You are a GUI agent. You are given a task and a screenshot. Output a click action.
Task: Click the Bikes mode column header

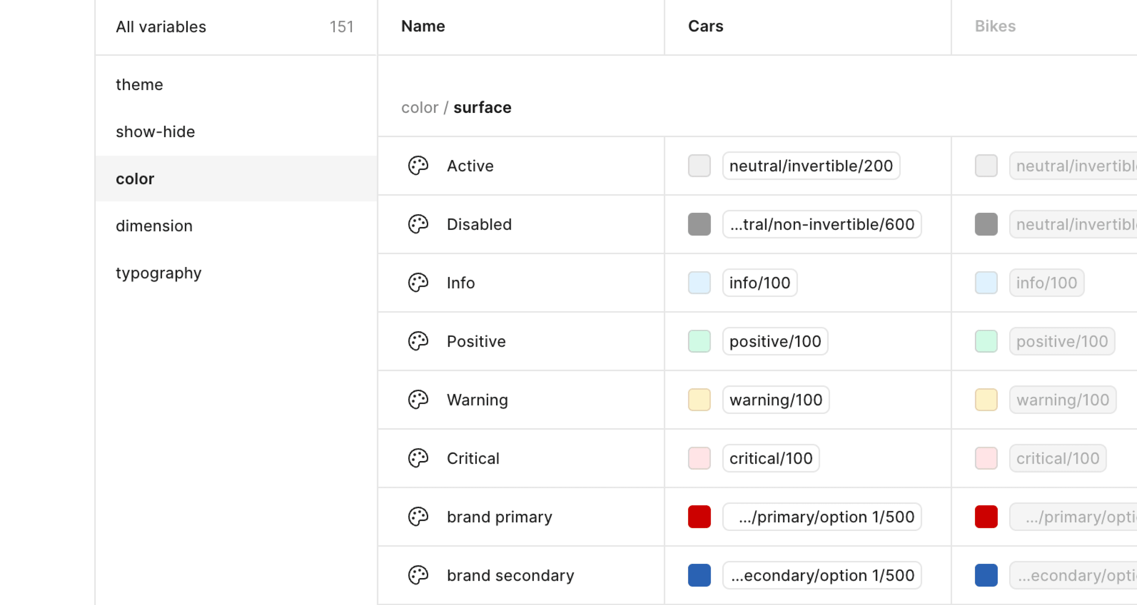tap(995, 27)
